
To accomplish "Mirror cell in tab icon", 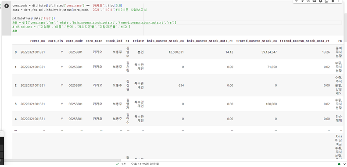I will pos(326,1).
